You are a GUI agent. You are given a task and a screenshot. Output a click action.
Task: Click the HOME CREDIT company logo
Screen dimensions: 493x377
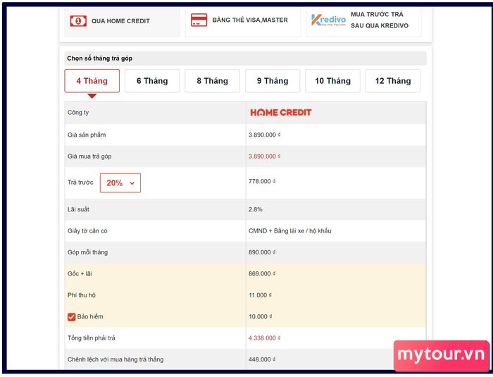[281, 112]
